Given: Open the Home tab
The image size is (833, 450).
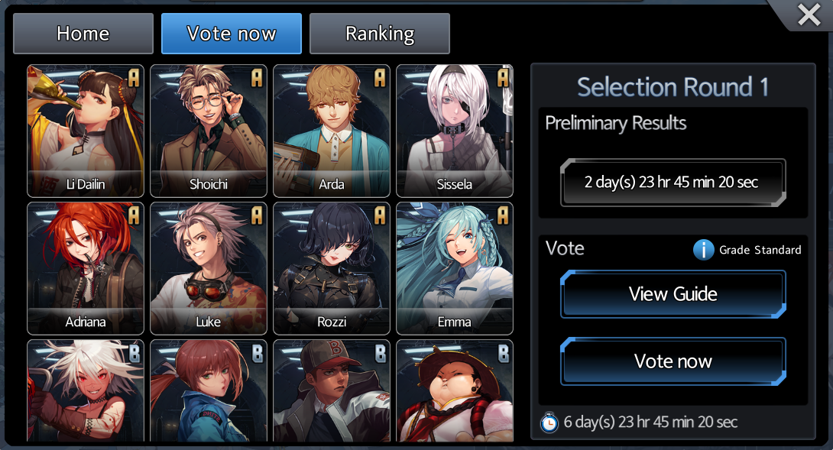Looking at the screenshot, I should point(83,34).
